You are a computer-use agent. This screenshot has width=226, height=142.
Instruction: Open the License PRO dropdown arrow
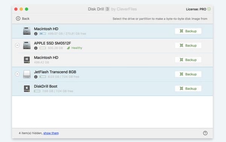click(209, 9)
